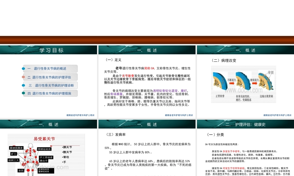The width and height of the screenshot is (294, 176).
Task: Click the 软骨局部变软、糜烂、变薄脱落 caption
Action: pyautogui.click(x=243, y=98)
